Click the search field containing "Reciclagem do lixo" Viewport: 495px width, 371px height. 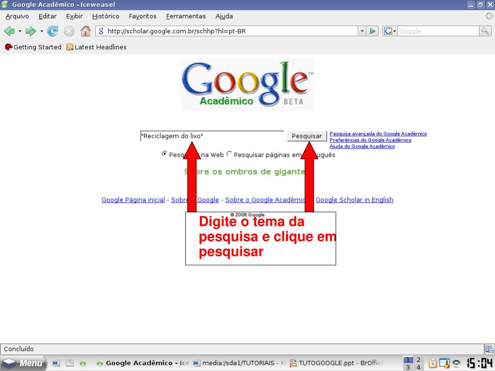(212, 136)
